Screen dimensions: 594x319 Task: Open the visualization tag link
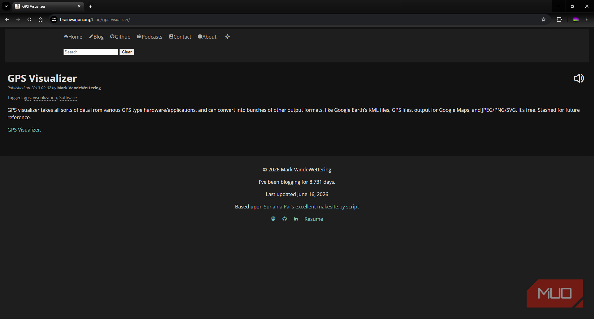coord(45,98)
